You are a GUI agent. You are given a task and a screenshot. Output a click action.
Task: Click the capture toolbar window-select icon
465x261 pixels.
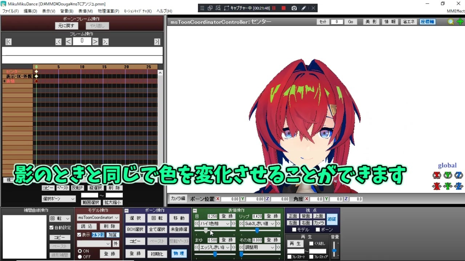pyautogui.click(x=210, y=8)
